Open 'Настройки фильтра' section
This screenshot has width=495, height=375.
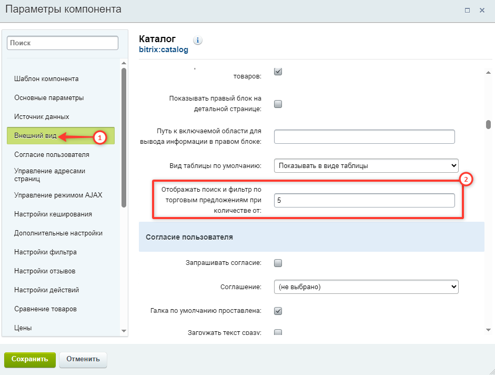(45, 252)
